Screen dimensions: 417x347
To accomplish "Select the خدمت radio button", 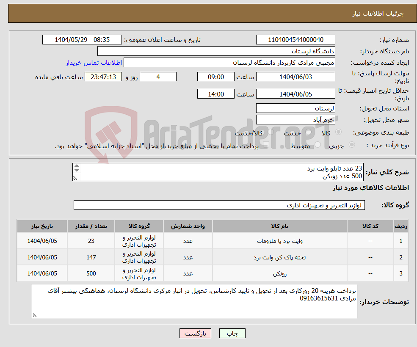I will click(x=309, y=132).
